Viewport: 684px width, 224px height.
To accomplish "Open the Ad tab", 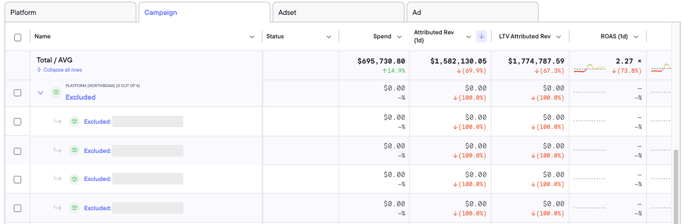I will pyautogui.click(x=473, y=12).
